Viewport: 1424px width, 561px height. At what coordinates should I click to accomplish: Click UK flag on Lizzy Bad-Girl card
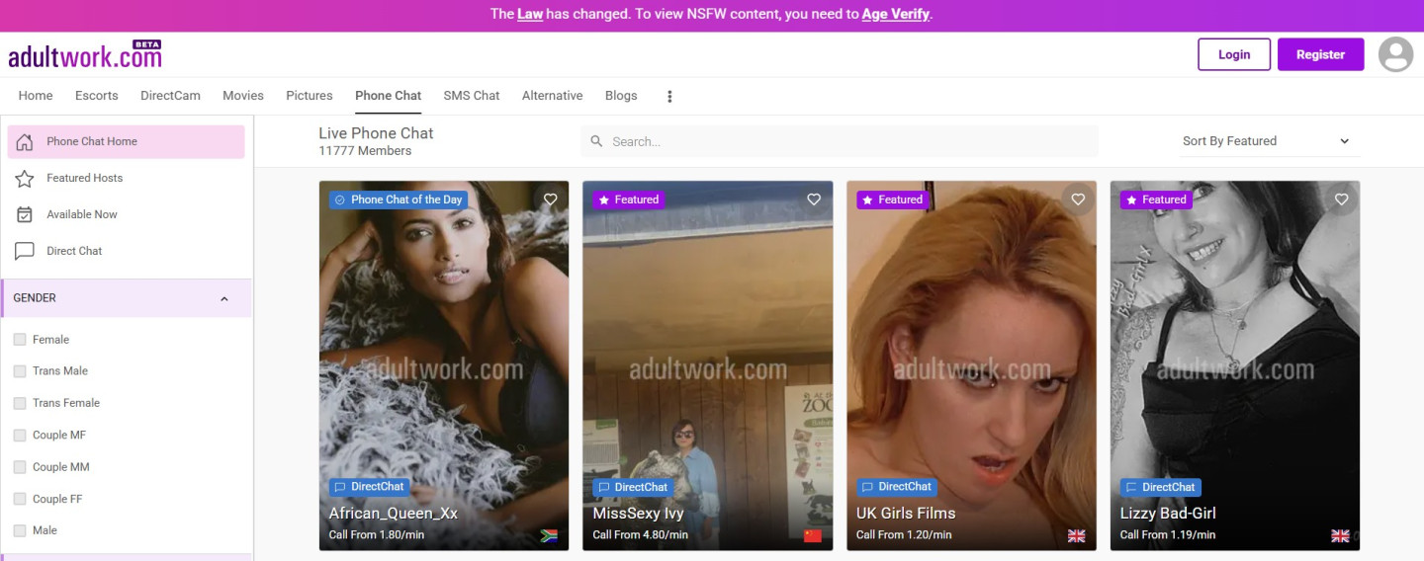1340,535
